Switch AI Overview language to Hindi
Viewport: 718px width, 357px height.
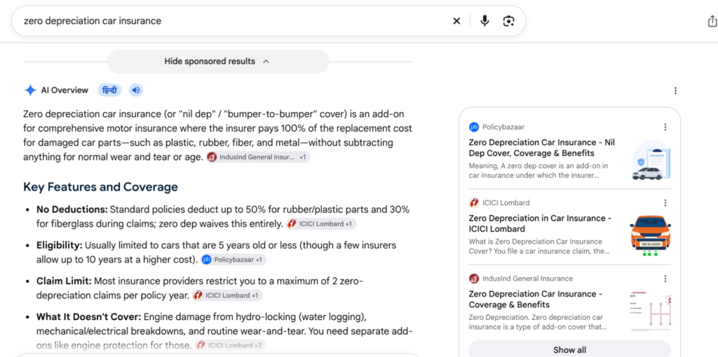click(x=109, y=90)
